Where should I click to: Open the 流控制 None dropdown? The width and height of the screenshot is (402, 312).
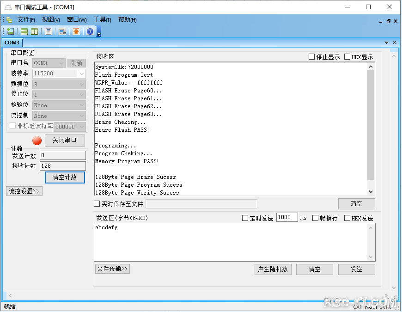59,116
